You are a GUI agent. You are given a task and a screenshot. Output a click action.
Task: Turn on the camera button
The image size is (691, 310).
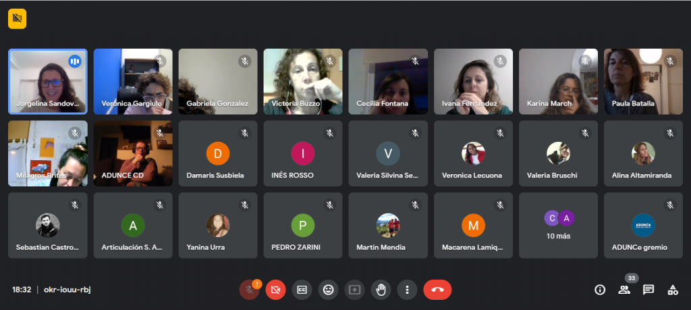pos(275,290)
